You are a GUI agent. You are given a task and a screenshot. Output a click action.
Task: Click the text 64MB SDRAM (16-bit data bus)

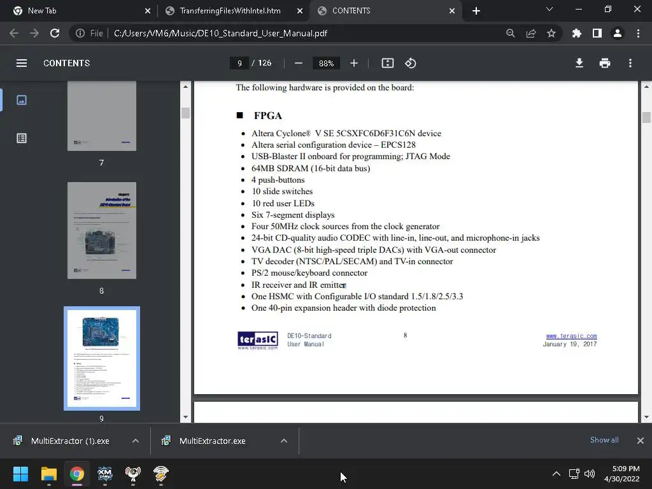tap(311, 168)
